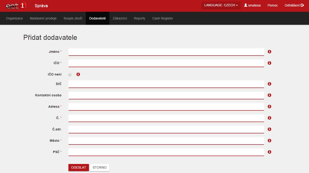Click the logout arrow icon beside Odhlášení

coord(302,5)
